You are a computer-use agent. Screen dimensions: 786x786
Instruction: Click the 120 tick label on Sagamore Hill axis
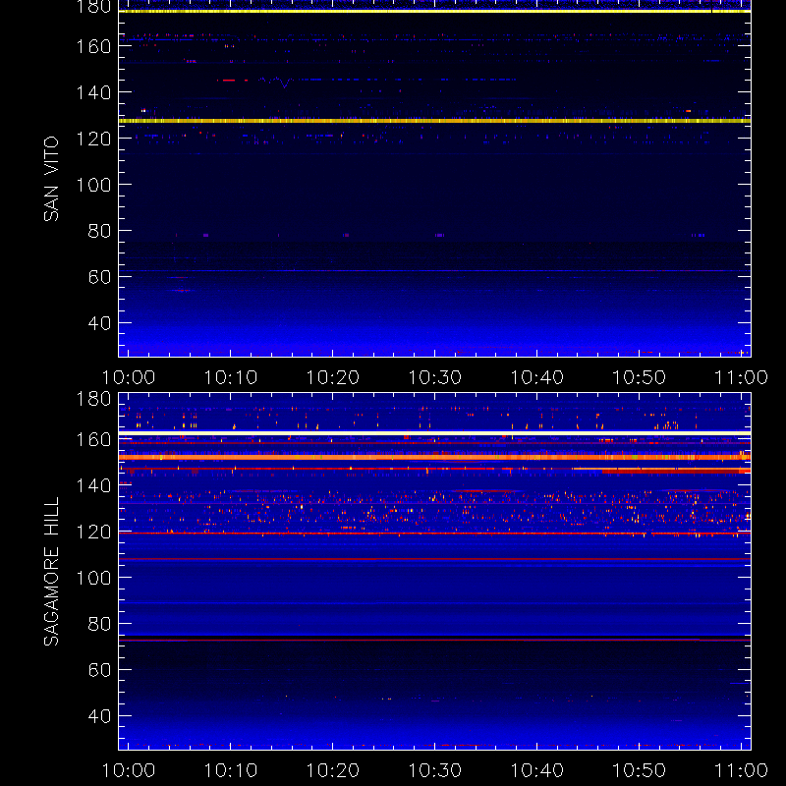point(93,532)
